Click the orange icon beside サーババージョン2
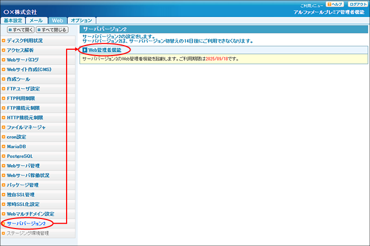 (x=4, y=224)
